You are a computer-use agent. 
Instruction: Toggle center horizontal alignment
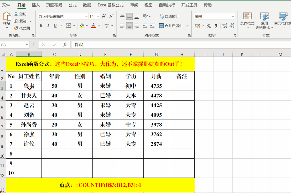[x=129, y=26]
